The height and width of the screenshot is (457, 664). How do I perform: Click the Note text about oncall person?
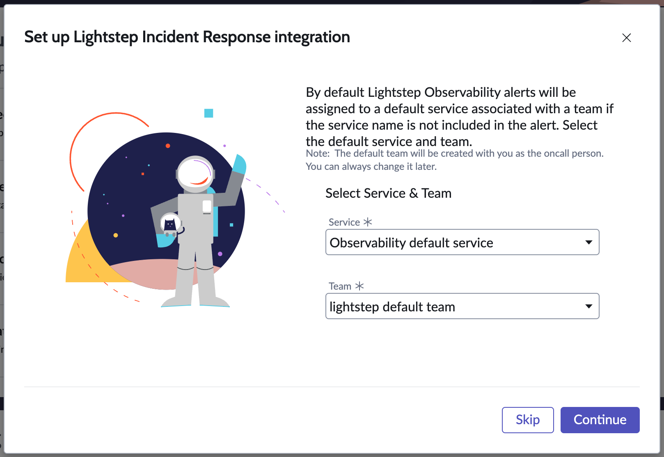454,160
